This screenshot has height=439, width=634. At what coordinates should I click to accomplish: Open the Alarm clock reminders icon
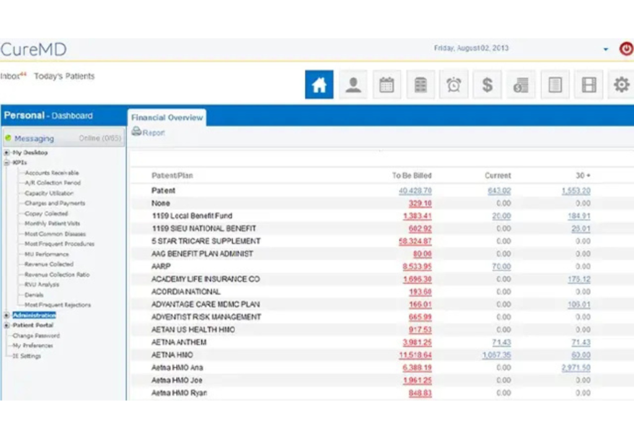(454, 84)
